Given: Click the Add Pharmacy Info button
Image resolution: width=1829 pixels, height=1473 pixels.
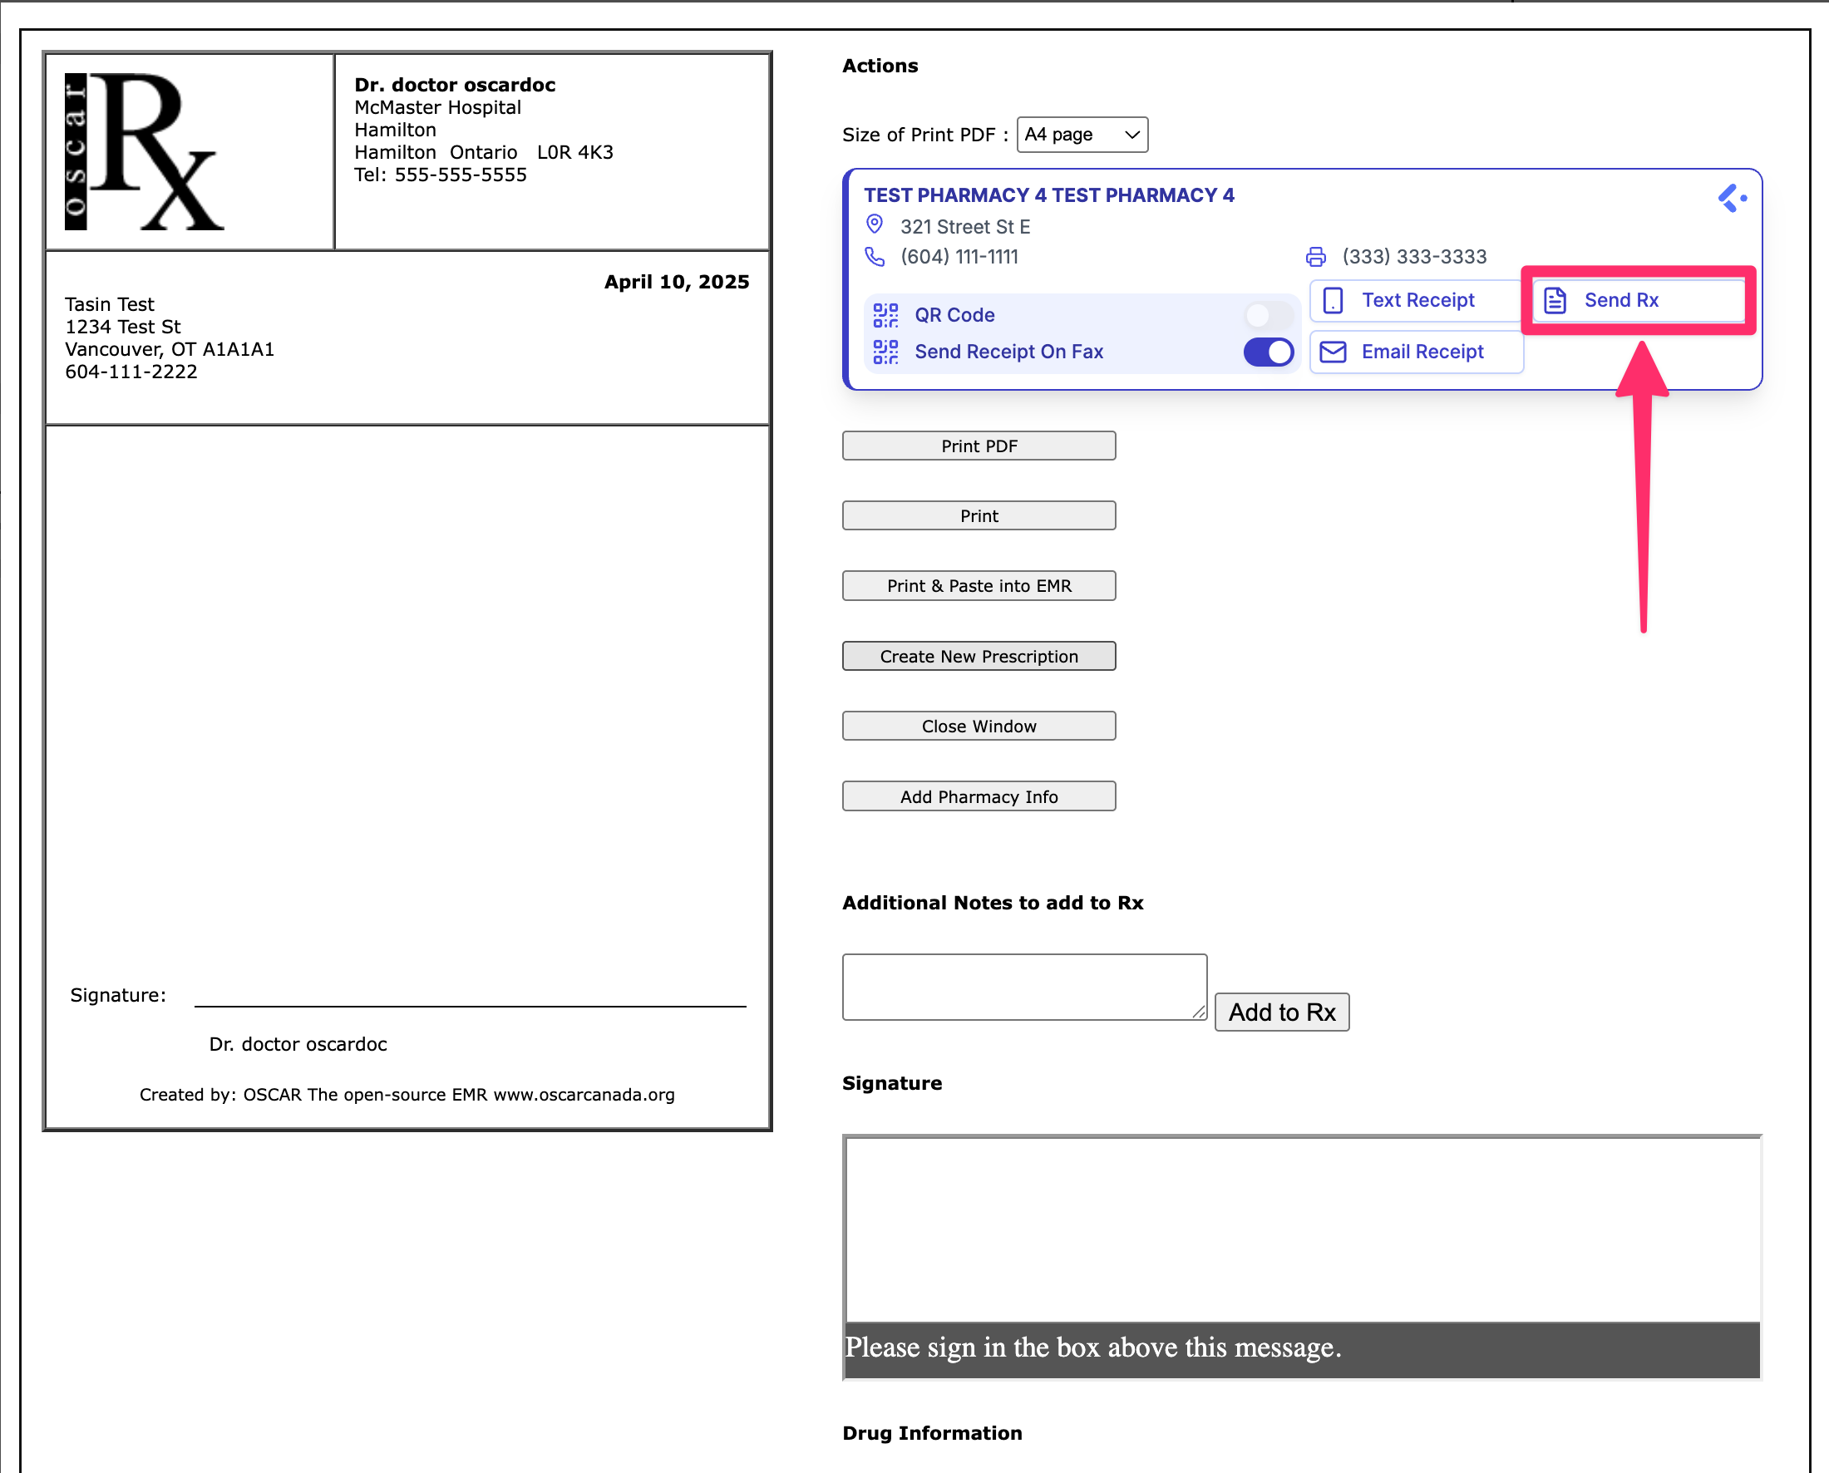Looking at the screenshot, I should click(x=978, y=796).
